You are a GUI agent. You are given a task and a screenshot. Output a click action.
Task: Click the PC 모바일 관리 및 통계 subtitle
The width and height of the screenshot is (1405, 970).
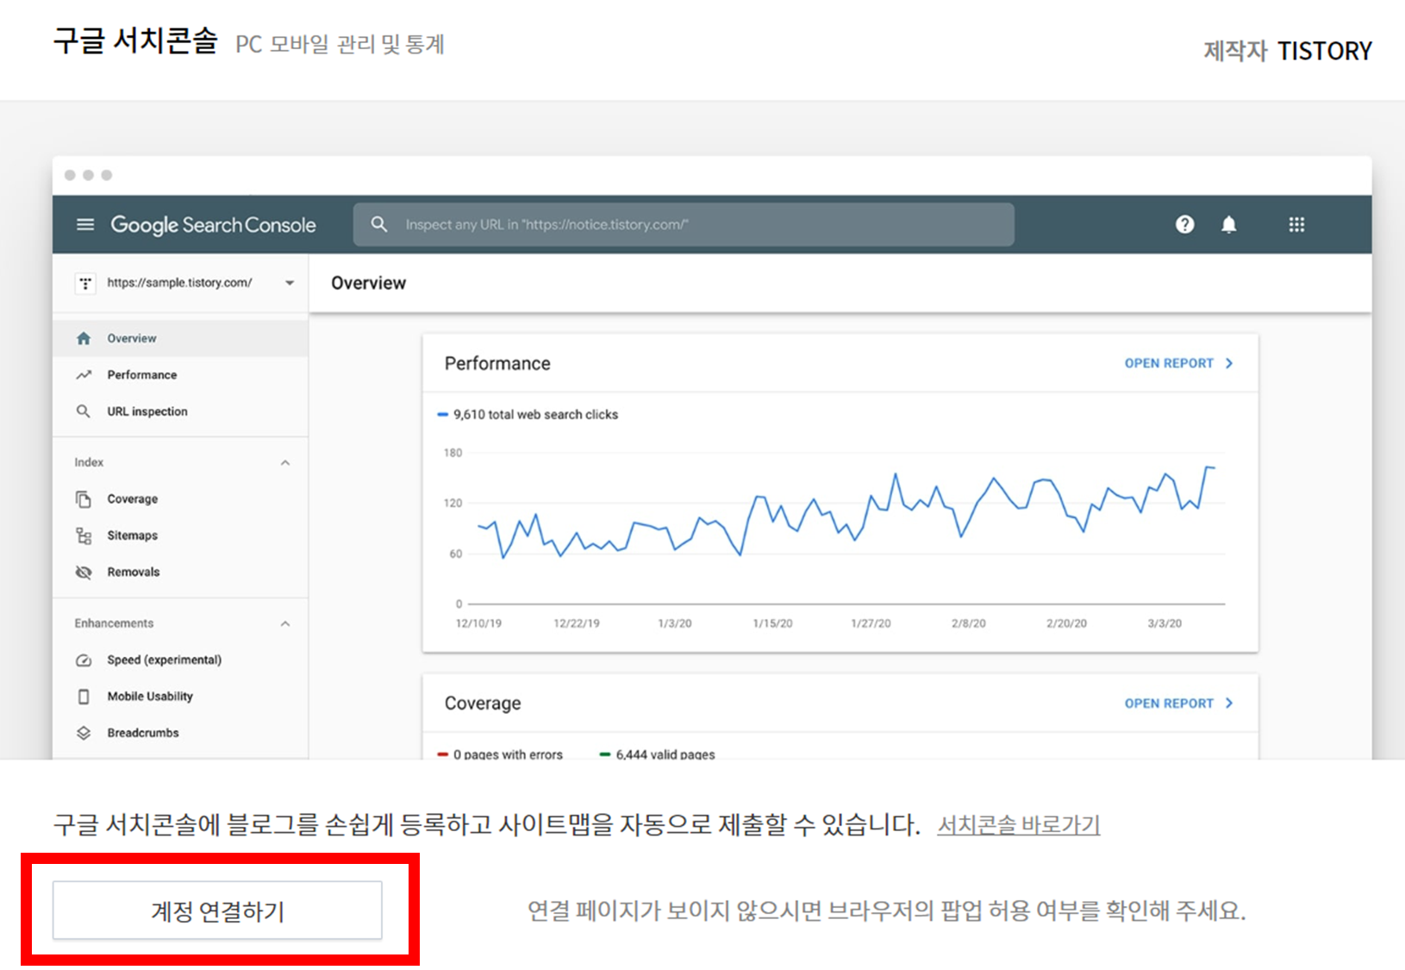[x=340, y=44]
